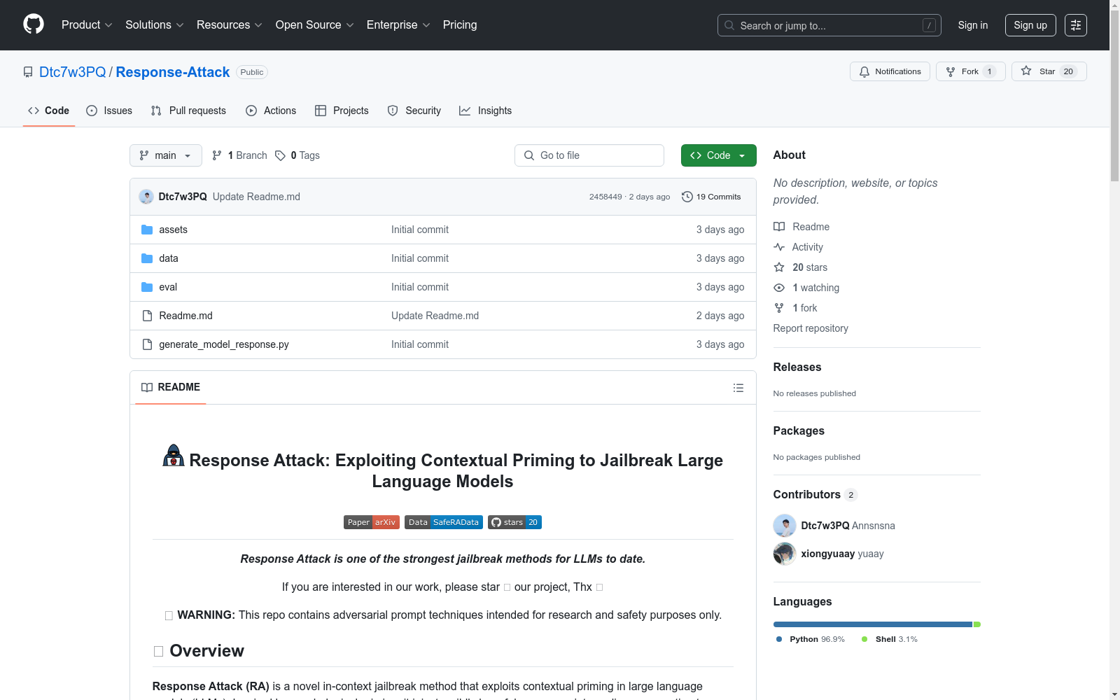1120x700 pixels.
Task: Expand the Resources menu
Action: (229, 25)
